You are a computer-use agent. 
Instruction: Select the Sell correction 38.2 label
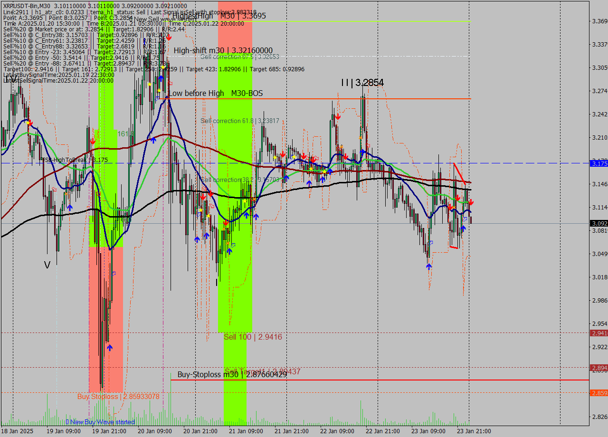240,180
